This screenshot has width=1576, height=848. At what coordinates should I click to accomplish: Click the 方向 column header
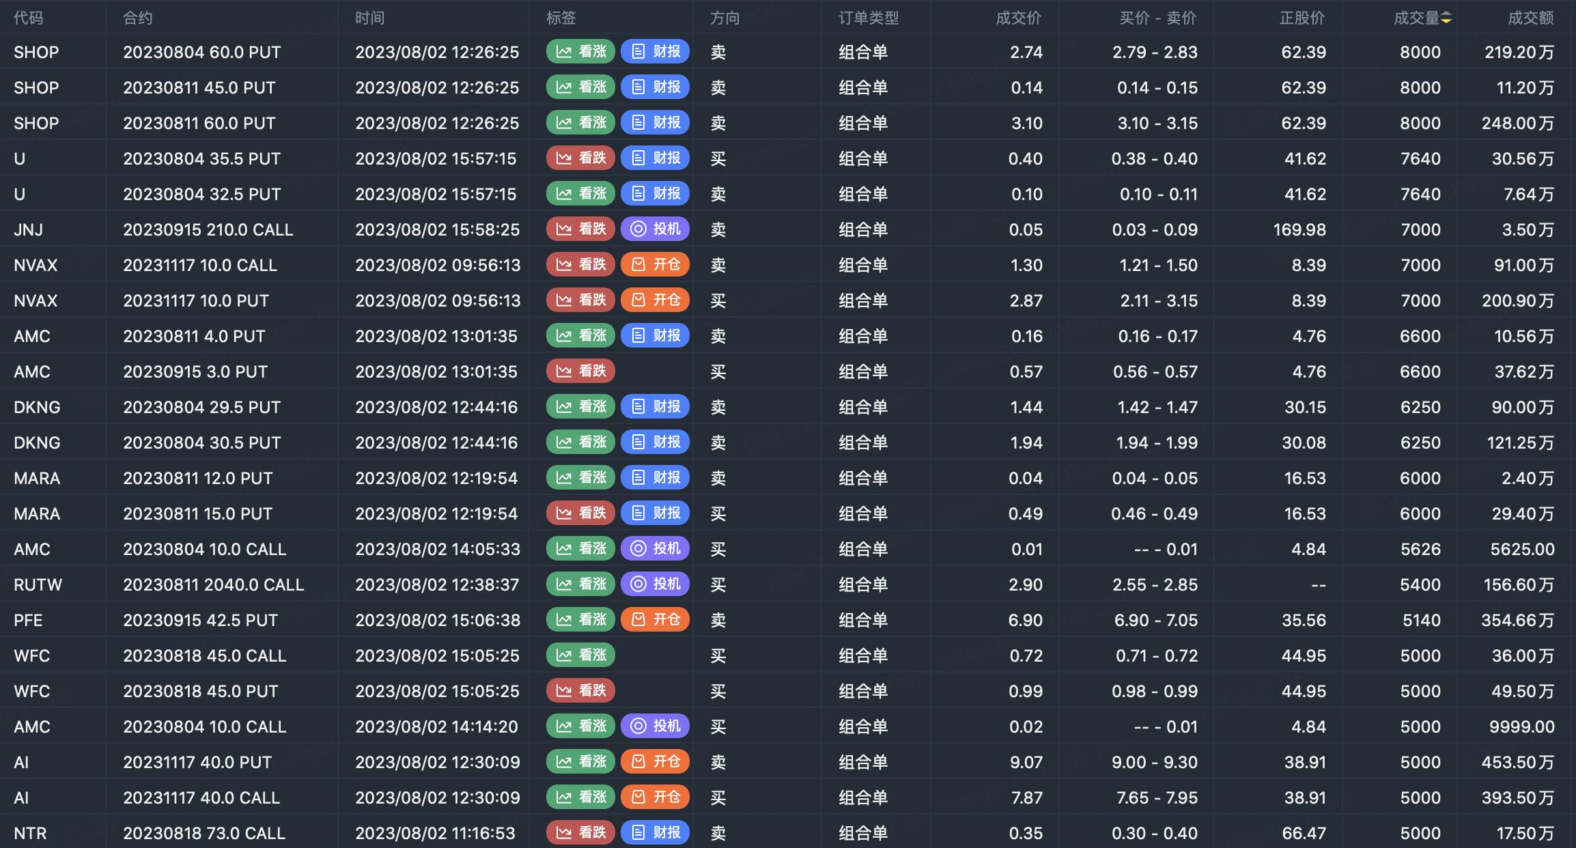pyautogui.click(x=725, y=18)
